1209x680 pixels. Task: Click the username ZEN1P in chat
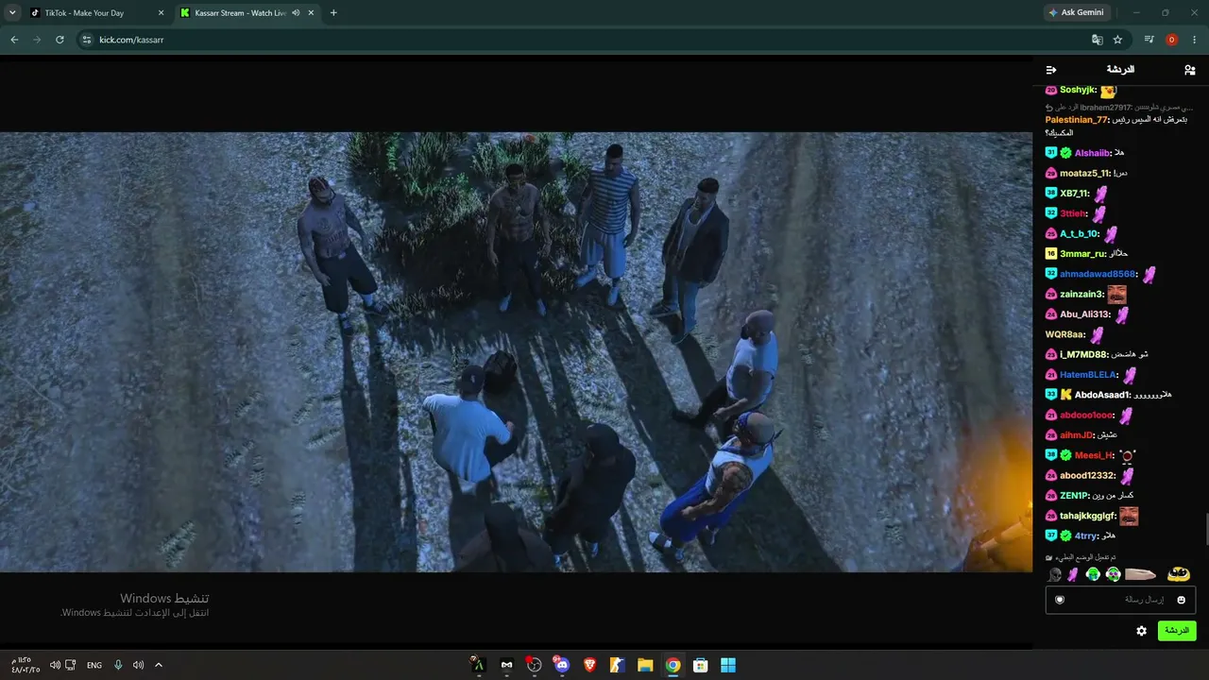coord(1074,496)
